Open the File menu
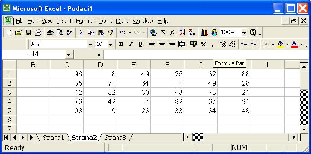 20,21
